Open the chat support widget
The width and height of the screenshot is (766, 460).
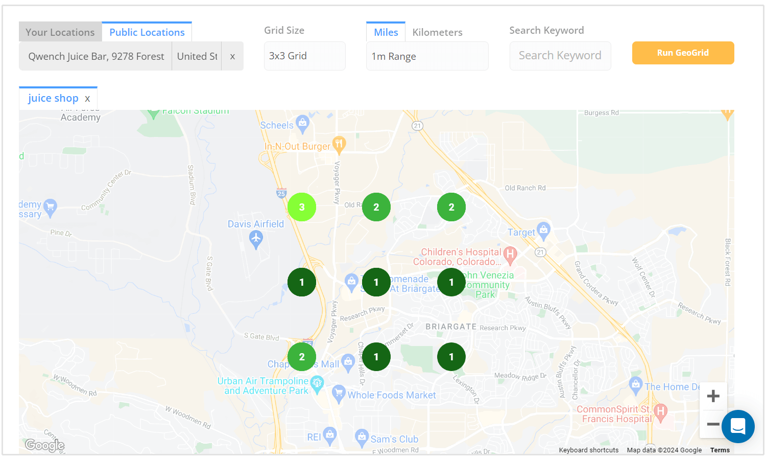tap(738, 426)
